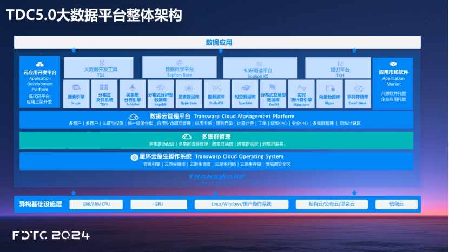Screen dimensions: 449x252
Task: Select the Hippo 向量数据库 icon
Action: tap(330, 88)
